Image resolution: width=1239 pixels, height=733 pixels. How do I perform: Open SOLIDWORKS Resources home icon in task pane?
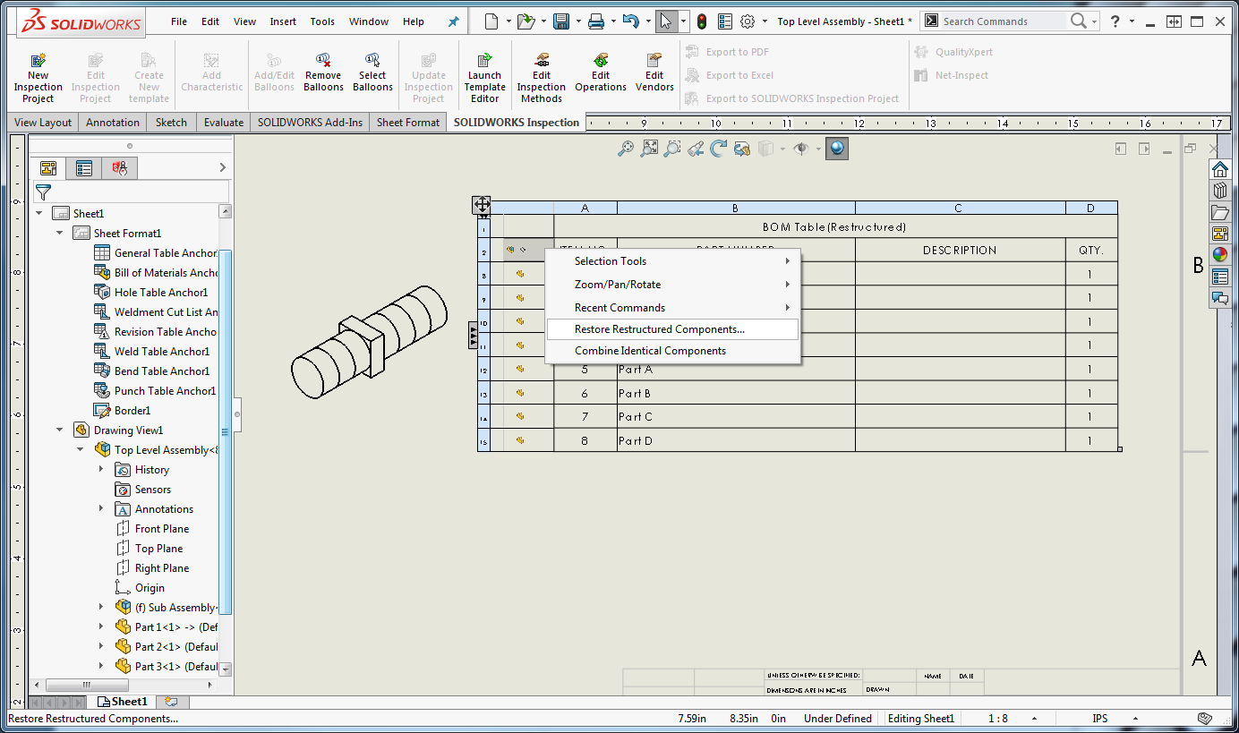(1219, 169)
